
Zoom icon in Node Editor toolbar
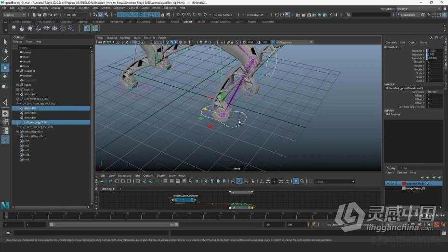click(x=190, y=182)
